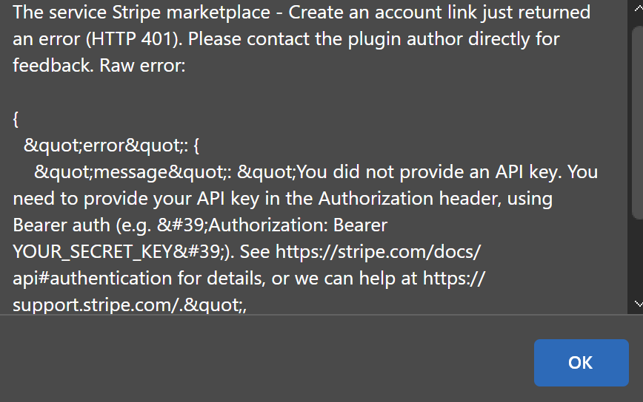The height and width of the screenshot is (402, 643).
Task: Click the scrollbar track below the thumb
Action: (638, 258)
